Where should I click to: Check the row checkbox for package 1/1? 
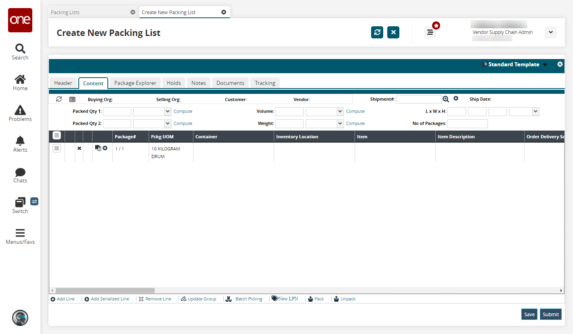tap(57, 148)
